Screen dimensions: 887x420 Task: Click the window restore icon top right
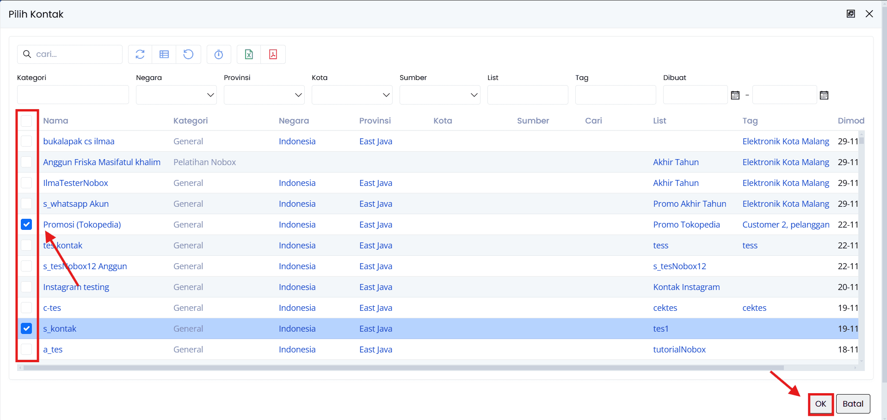850,13
